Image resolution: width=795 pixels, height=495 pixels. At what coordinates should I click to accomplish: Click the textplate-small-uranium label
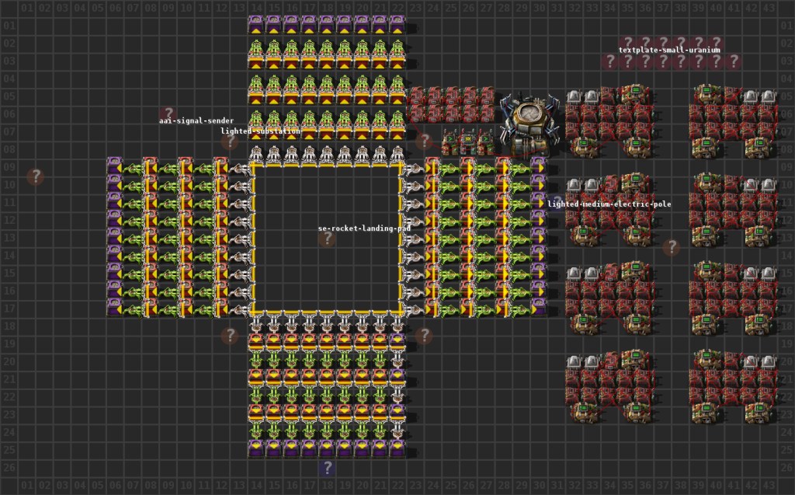(x=669, y=50)
